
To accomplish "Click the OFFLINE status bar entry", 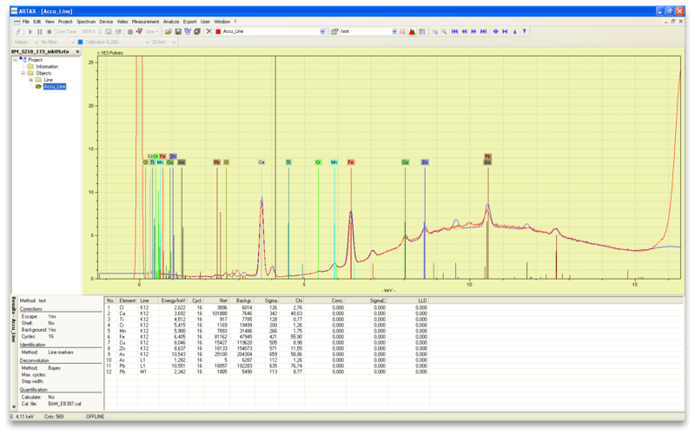I will click(96, 417).
